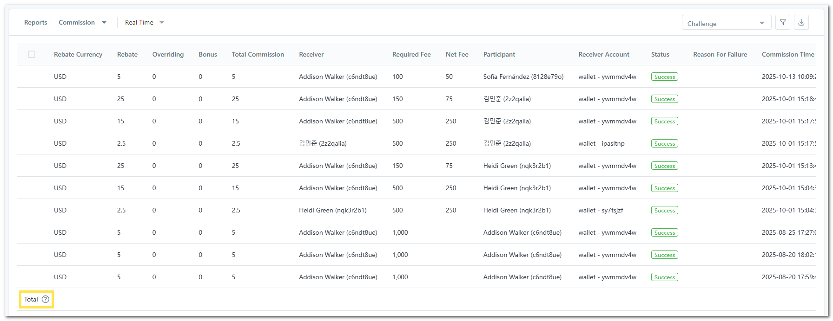This screenshot has height=321, width=833.
Task: Click the 2025-10-13 commission time cell
Action: point(788,77)
